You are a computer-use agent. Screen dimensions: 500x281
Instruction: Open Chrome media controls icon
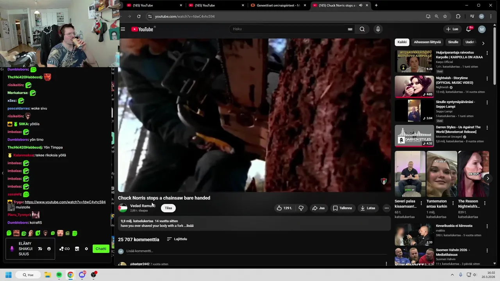point(472,16)
